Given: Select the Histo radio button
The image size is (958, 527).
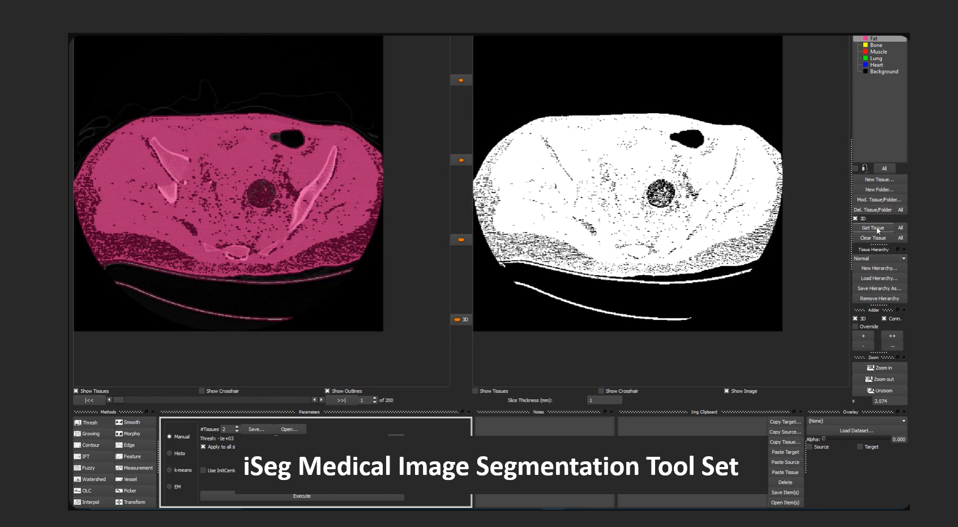Looking at the screenshot, I should (169, 453).
